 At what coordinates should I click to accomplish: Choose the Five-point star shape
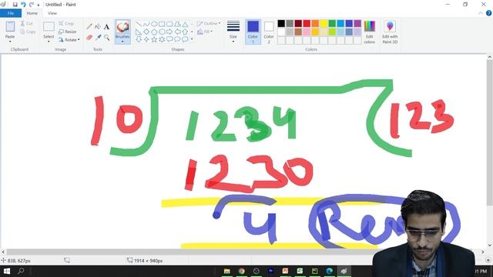coord(154,39)
